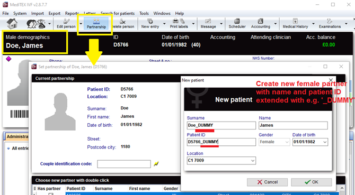Open the Reports menu
The width and height of the screenshot is (355, 195).
[x=72, y=13]
